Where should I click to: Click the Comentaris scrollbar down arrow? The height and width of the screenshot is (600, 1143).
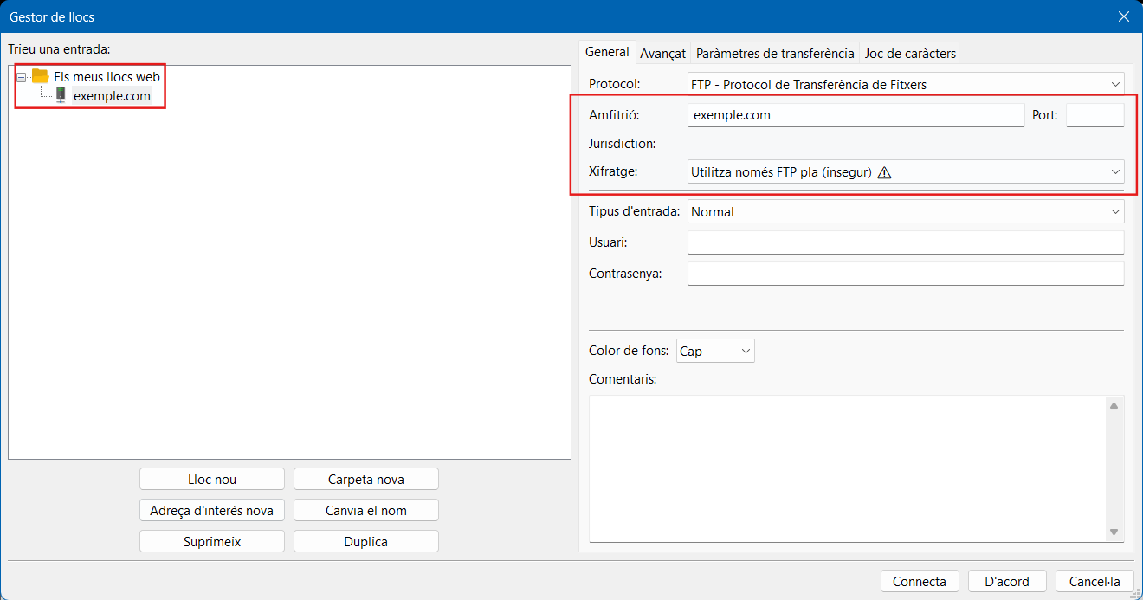pos(1114,532)
